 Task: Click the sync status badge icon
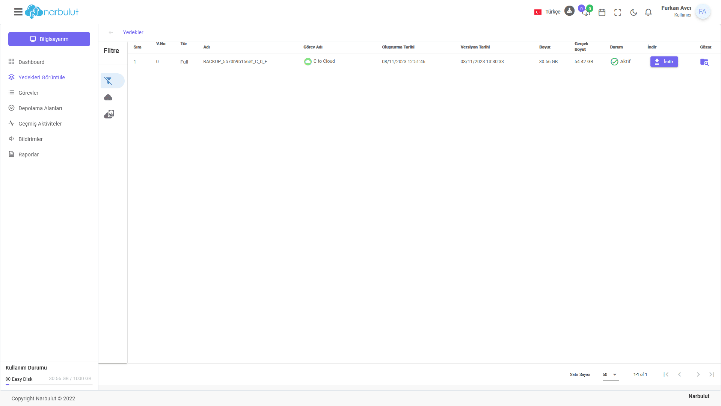pyautogui.click(x=586, y=11)
